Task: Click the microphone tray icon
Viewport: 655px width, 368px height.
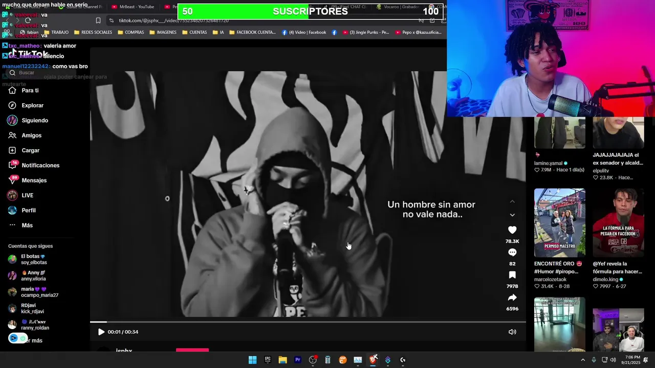Action: tap(594, 360)
